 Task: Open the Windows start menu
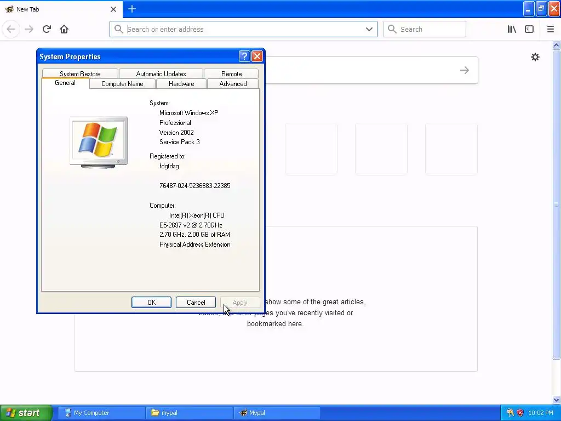pos(26,413)
